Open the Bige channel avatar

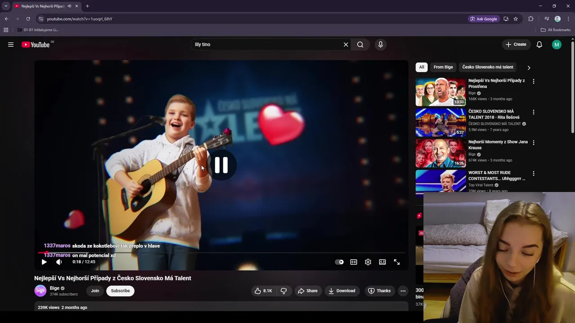point(40,291)
